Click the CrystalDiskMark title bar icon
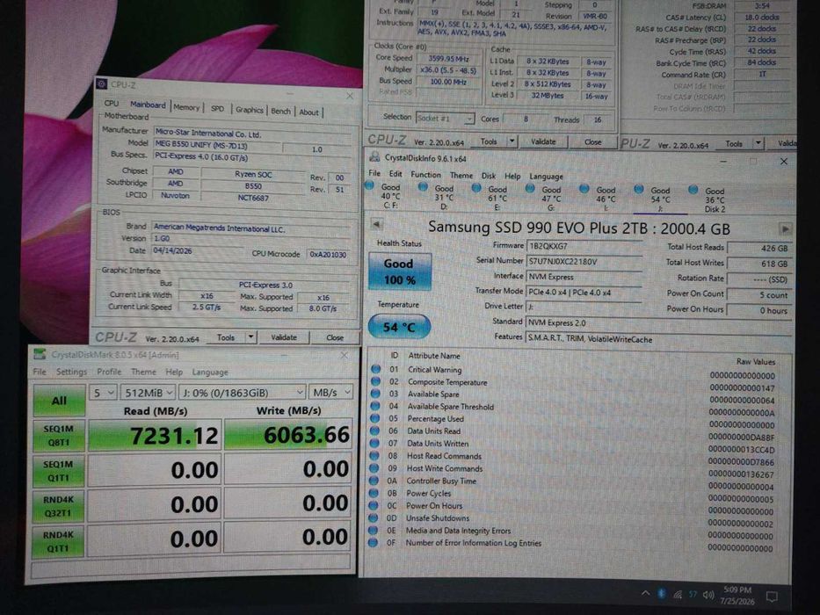 tap(40, 354)
